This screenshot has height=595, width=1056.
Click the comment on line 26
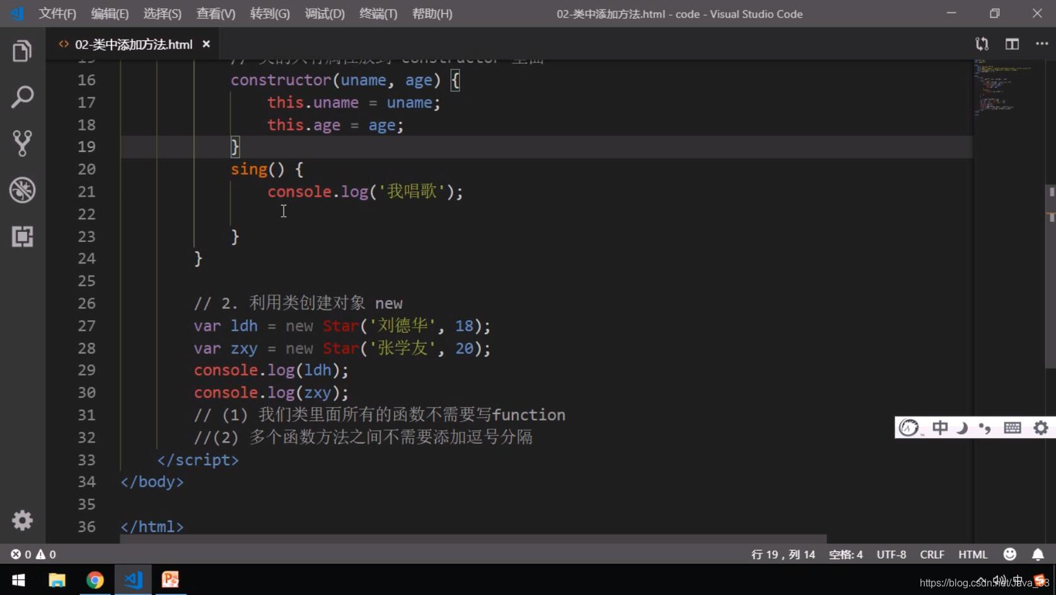(x=298, y=303)
